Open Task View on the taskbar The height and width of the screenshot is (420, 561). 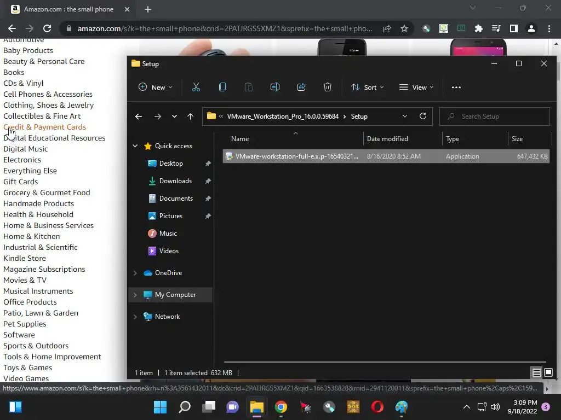pos(209,407)
